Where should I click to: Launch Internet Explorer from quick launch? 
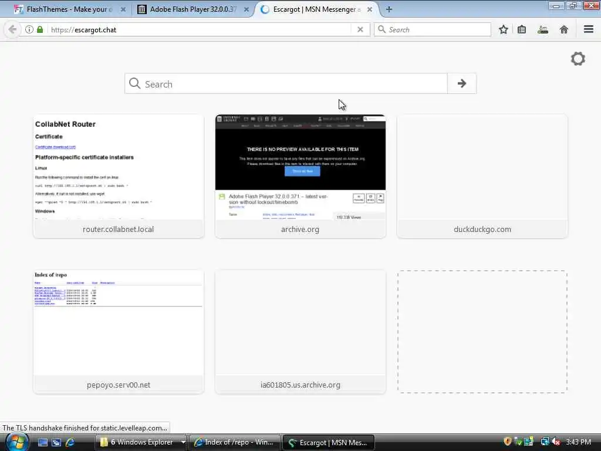70,442
